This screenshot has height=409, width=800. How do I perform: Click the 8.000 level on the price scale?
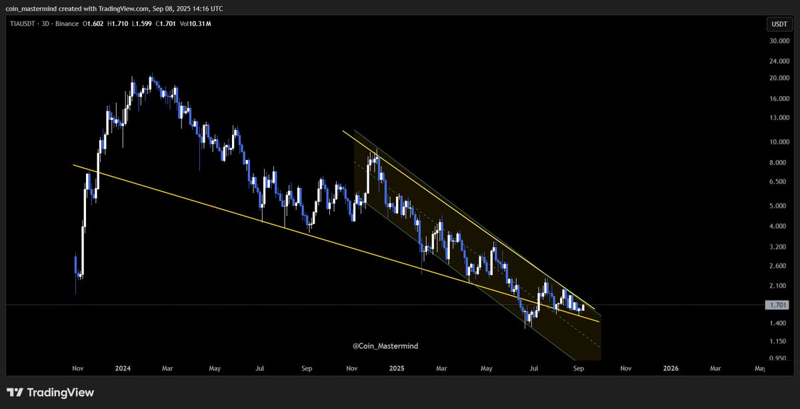pos(777,162)
